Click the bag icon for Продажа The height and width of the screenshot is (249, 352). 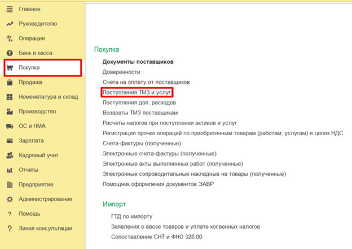[x=9, y=82]
